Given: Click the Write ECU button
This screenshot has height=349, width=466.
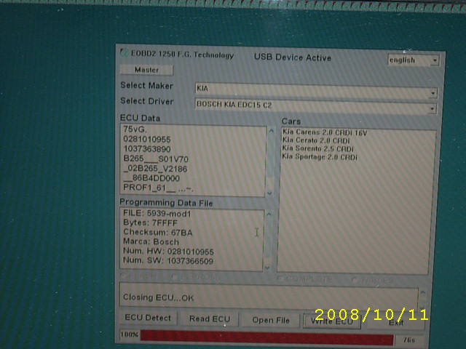Looking at the screenshot, I should coord(332,321).
